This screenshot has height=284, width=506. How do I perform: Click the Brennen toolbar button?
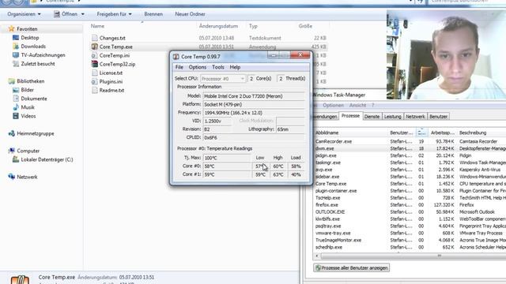153,14
